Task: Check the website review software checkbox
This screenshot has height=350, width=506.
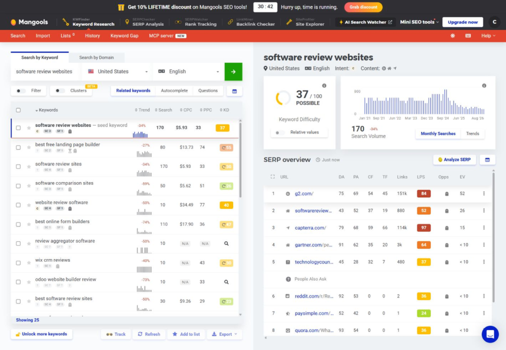Action: pyautogui.click(x=18, y=205)
